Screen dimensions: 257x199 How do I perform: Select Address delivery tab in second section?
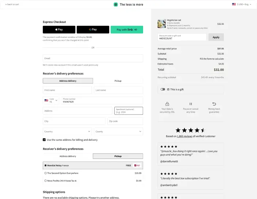coord(68,156)
